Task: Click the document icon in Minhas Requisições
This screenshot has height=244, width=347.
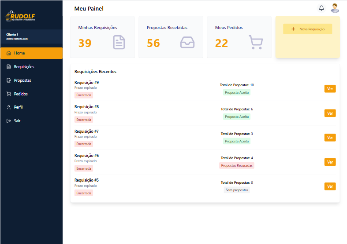Action: coord(119,42)
